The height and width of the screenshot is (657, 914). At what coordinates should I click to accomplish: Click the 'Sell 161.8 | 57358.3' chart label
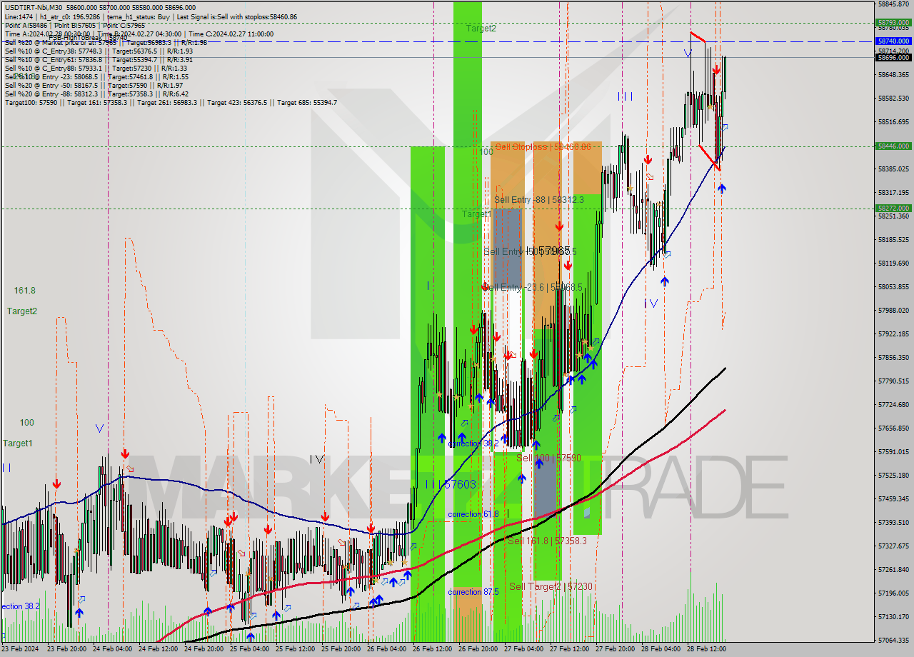(547, 541)
